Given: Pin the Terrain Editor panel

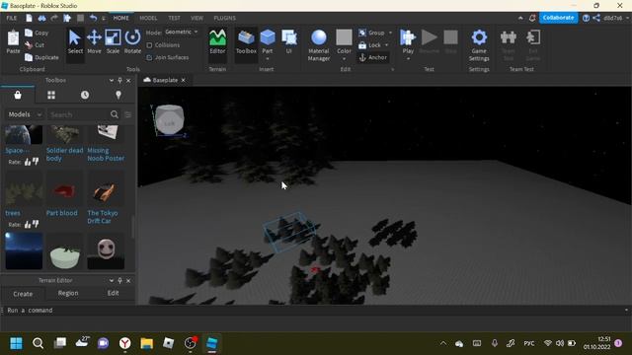Looking at the screenshot, I should pos(119,280).
